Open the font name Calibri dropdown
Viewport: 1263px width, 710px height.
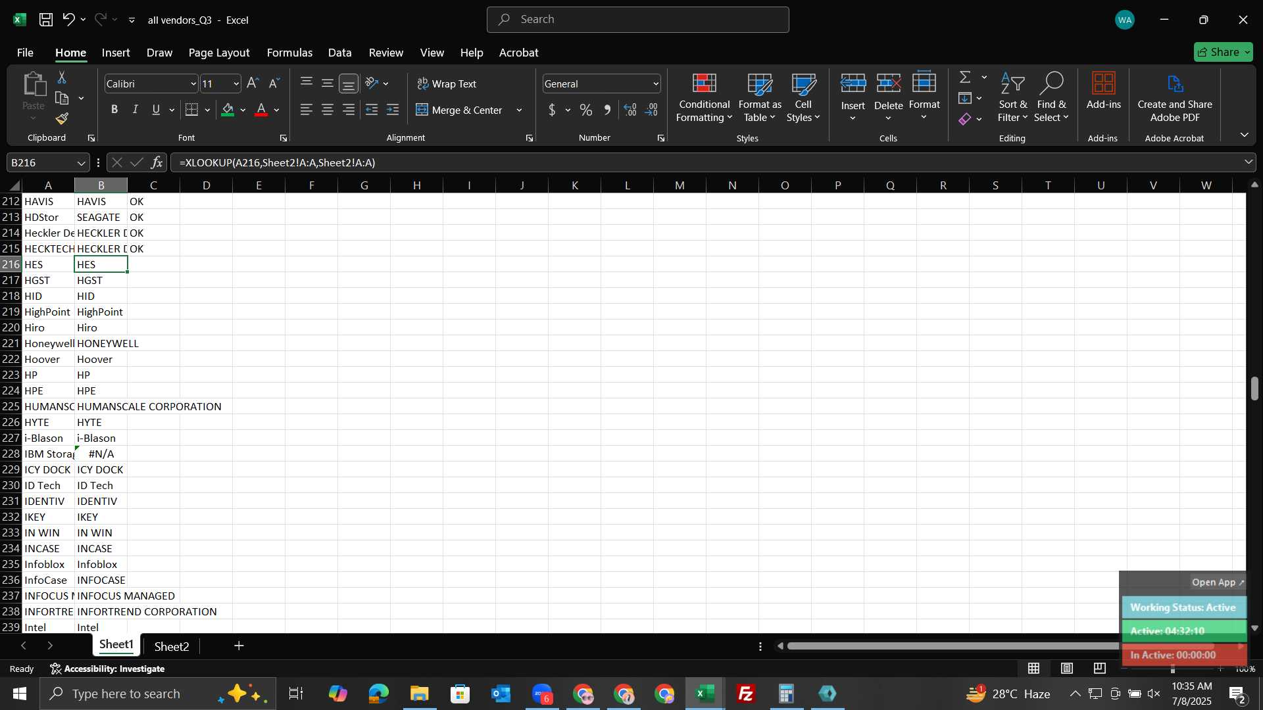193,83
